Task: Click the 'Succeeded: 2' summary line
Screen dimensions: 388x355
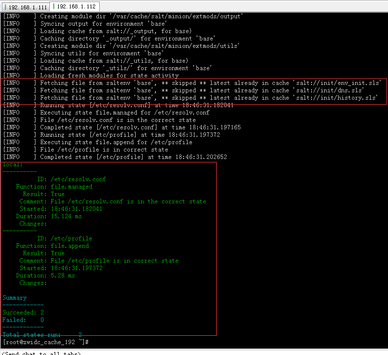Action: (23, 313)
